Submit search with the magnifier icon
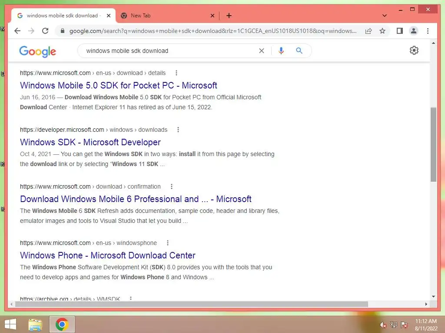This screenshot has height=333, width=445. [299, 51]
